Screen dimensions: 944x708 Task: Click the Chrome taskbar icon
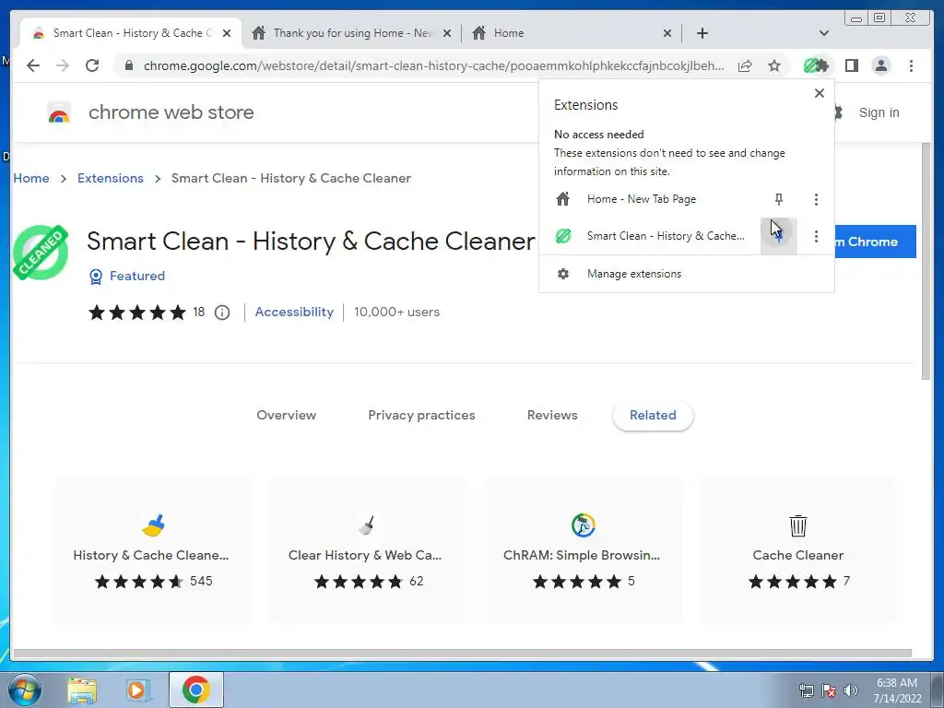[x=195, y=690]
